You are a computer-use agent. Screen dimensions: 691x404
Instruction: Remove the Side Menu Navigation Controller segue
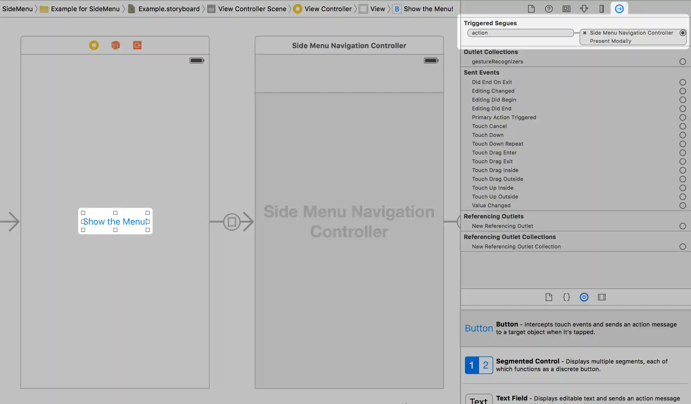pyautogui.click(x=585, y=33)
